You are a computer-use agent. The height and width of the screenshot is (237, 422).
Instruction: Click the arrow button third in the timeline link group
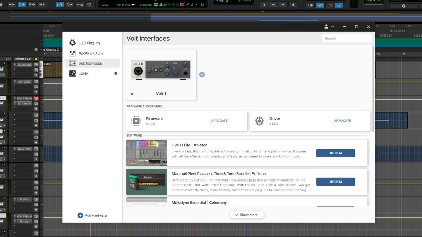(x=80, y=5)
